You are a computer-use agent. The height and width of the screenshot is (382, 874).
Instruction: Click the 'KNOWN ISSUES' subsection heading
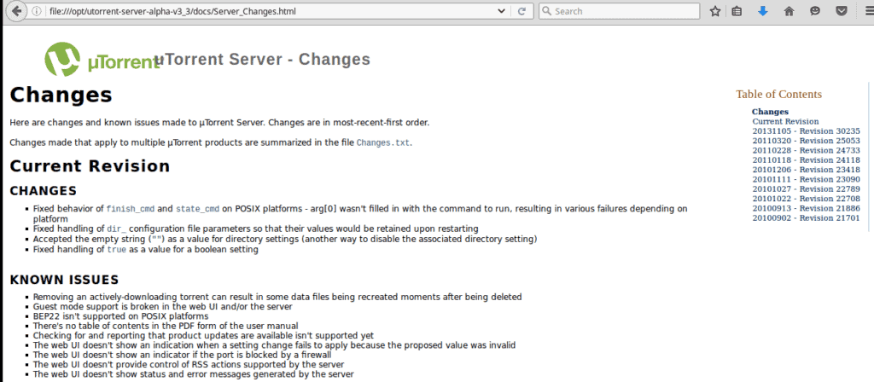64,280
